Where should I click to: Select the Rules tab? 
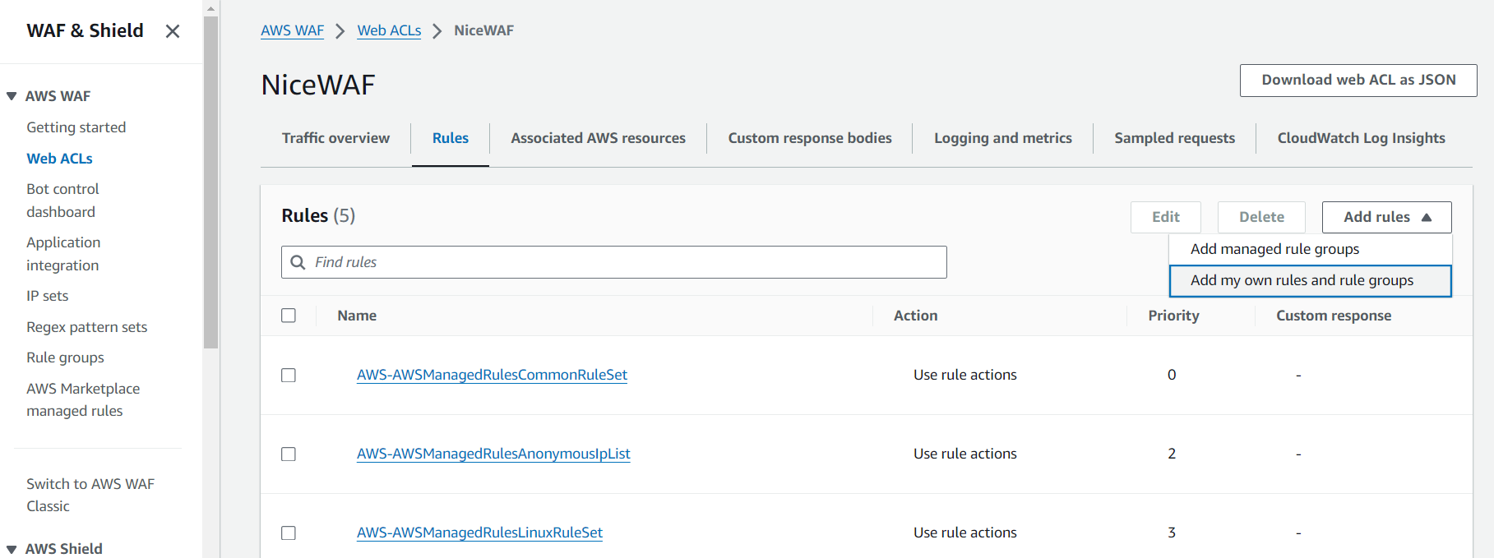point(451,138)
